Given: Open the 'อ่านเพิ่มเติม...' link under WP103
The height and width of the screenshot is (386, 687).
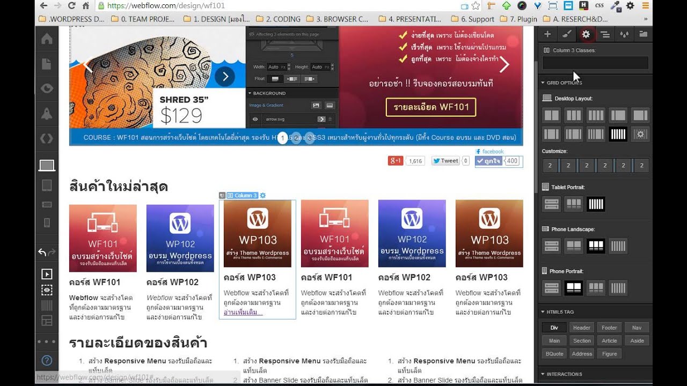Looking at the screenshot, I should click(x=243, y=312).
